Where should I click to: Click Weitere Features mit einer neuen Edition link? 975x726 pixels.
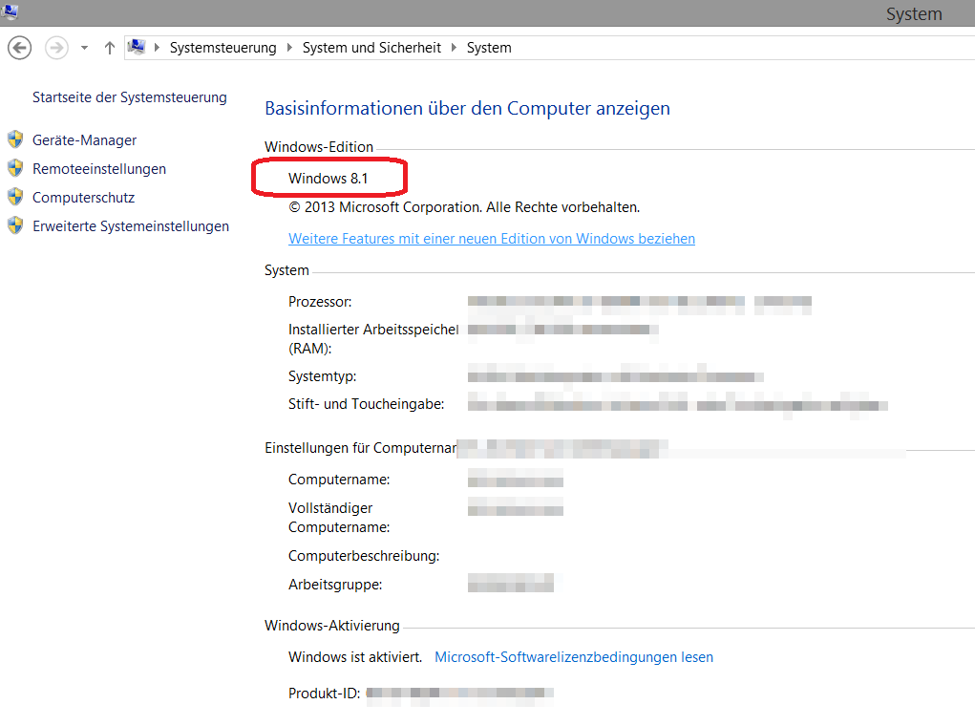coord(492,239)
